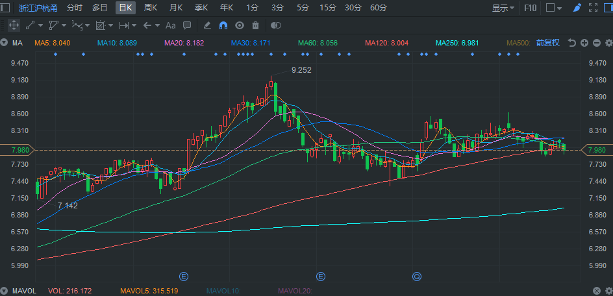Close the MAVOL panel with X icon
This screenshot has height=296, width=613.
597,291
